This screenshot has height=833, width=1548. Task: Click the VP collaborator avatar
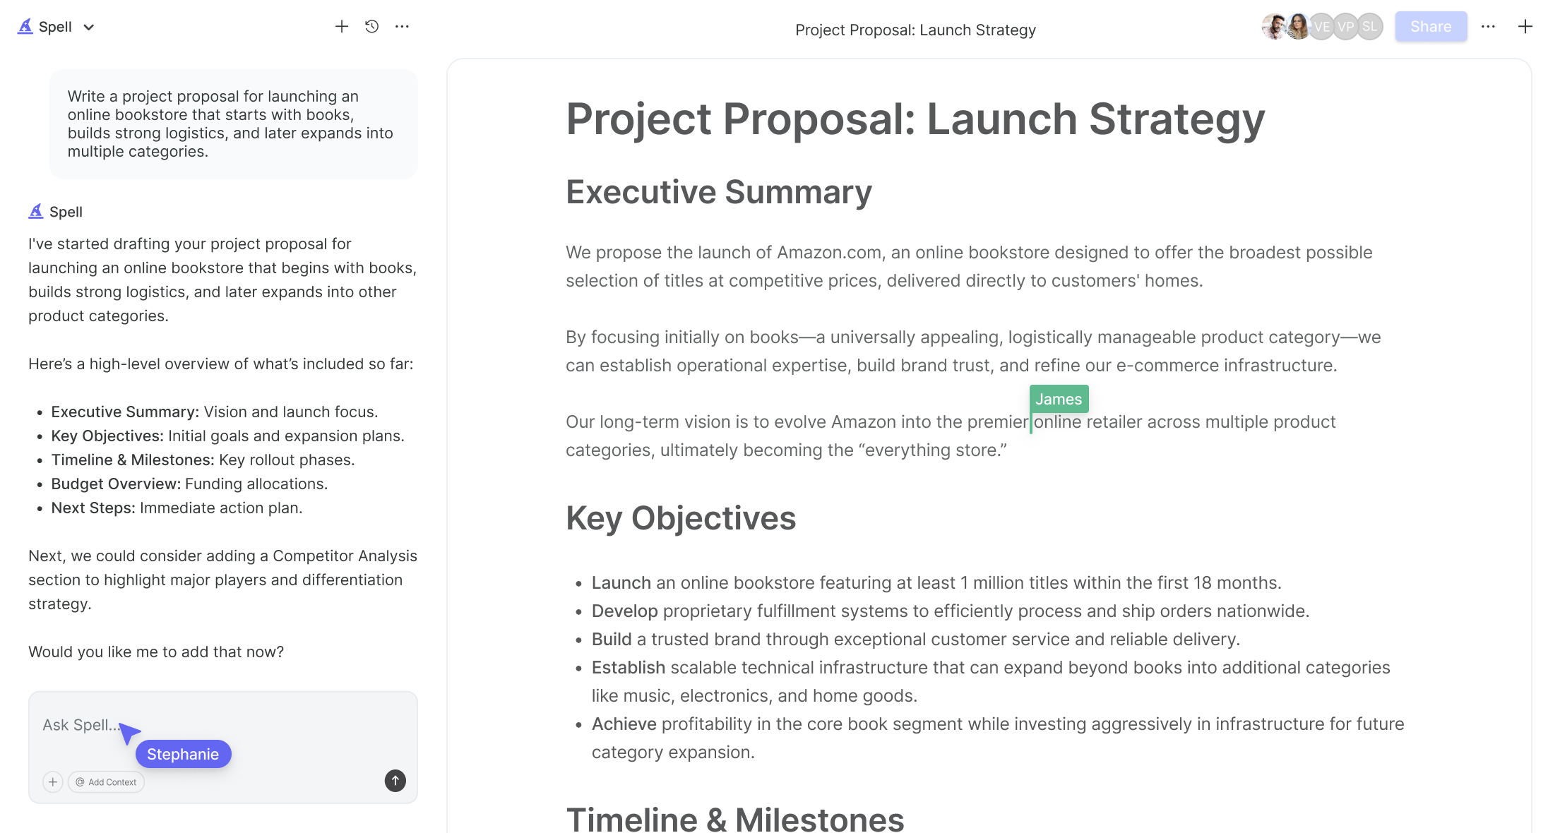pyautogui.click(x=1346, y=27)
